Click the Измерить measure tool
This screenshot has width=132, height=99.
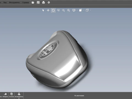click(5, 95)
